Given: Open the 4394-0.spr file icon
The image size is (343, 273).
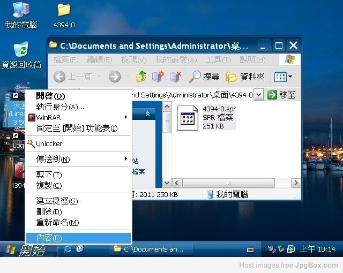Looking at the screenshot, I should pyautogui.click(x=188, y=117).
